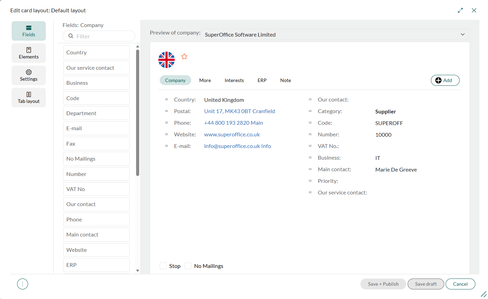Toggle the Stop checkbox
488x299 pixels.
(163, 266)
